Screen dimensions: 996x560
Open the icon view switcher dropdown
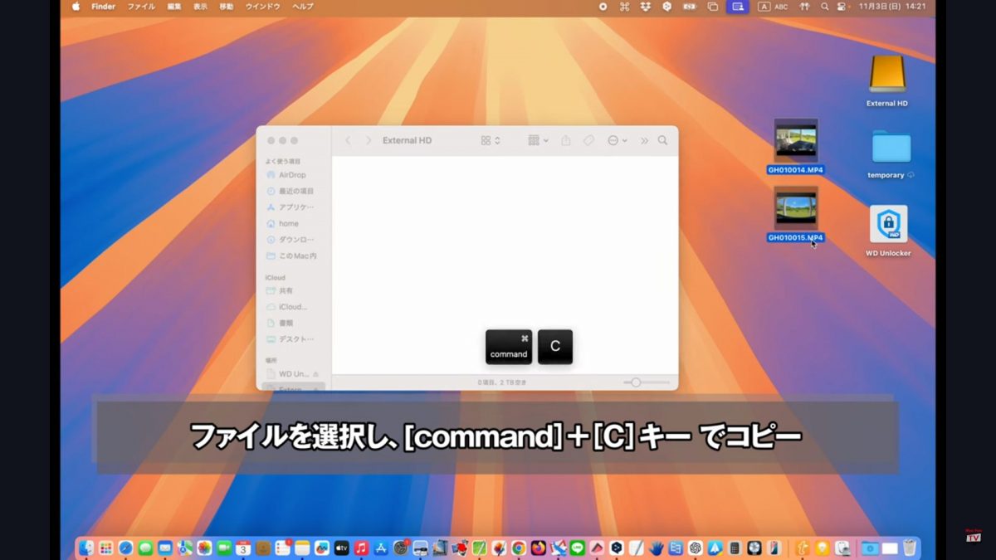tap(491, 141)
